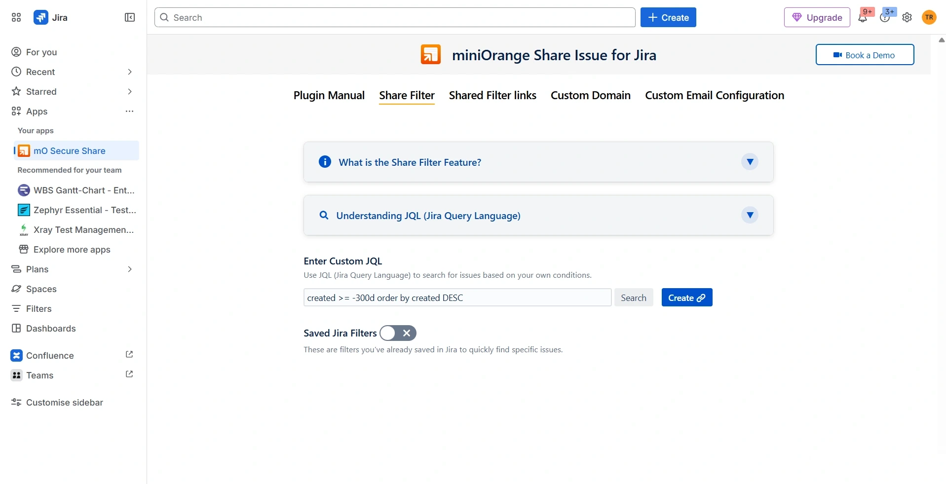Click the Xray Test Management app icon
Image resolution: width=946 pixels, height=484 pixels.
24,230
